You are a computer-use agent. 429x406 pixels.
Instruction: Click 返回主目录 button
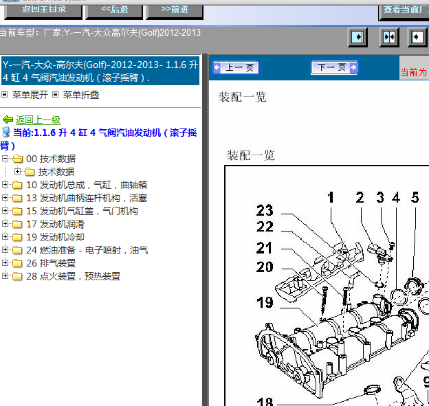coord(43,11)
